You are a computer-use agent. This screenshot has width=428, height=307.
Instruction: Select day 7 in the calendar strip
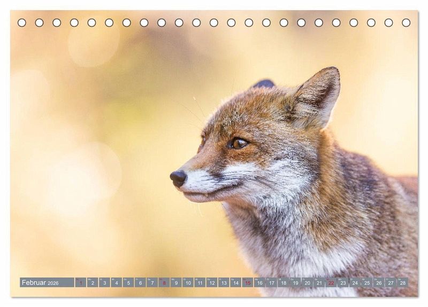(152, 282)
